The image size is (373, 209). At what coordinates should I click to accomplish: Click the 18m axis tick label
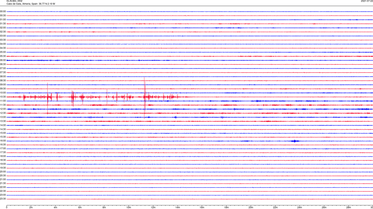coord(227,207)
